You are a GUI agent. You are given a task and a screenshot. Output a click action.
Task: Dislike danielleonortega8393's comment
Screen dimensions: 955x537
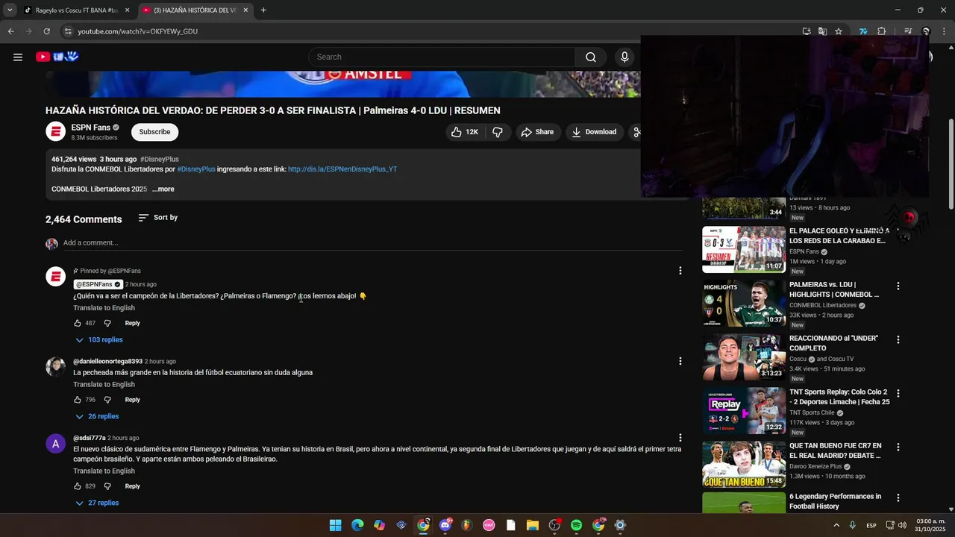107,400
